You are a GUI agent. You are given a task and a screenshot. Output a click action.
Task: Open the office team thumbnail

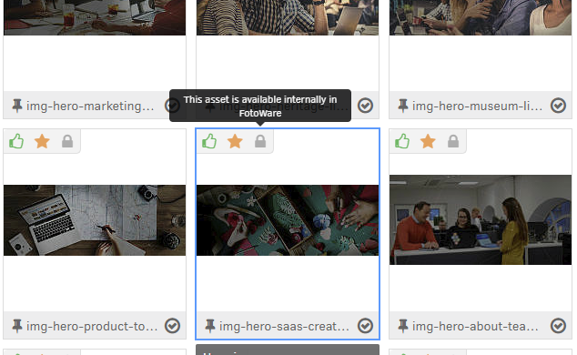coord(481,219)
